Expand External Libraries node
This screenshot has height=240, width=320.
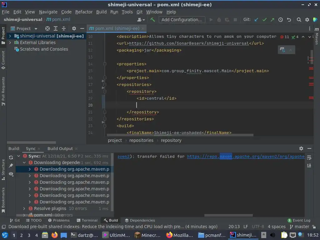pos(10,42)
